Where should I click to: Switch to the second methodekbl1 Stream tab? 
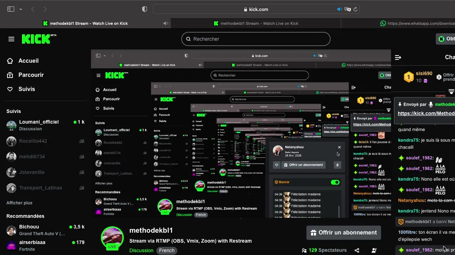256,23
